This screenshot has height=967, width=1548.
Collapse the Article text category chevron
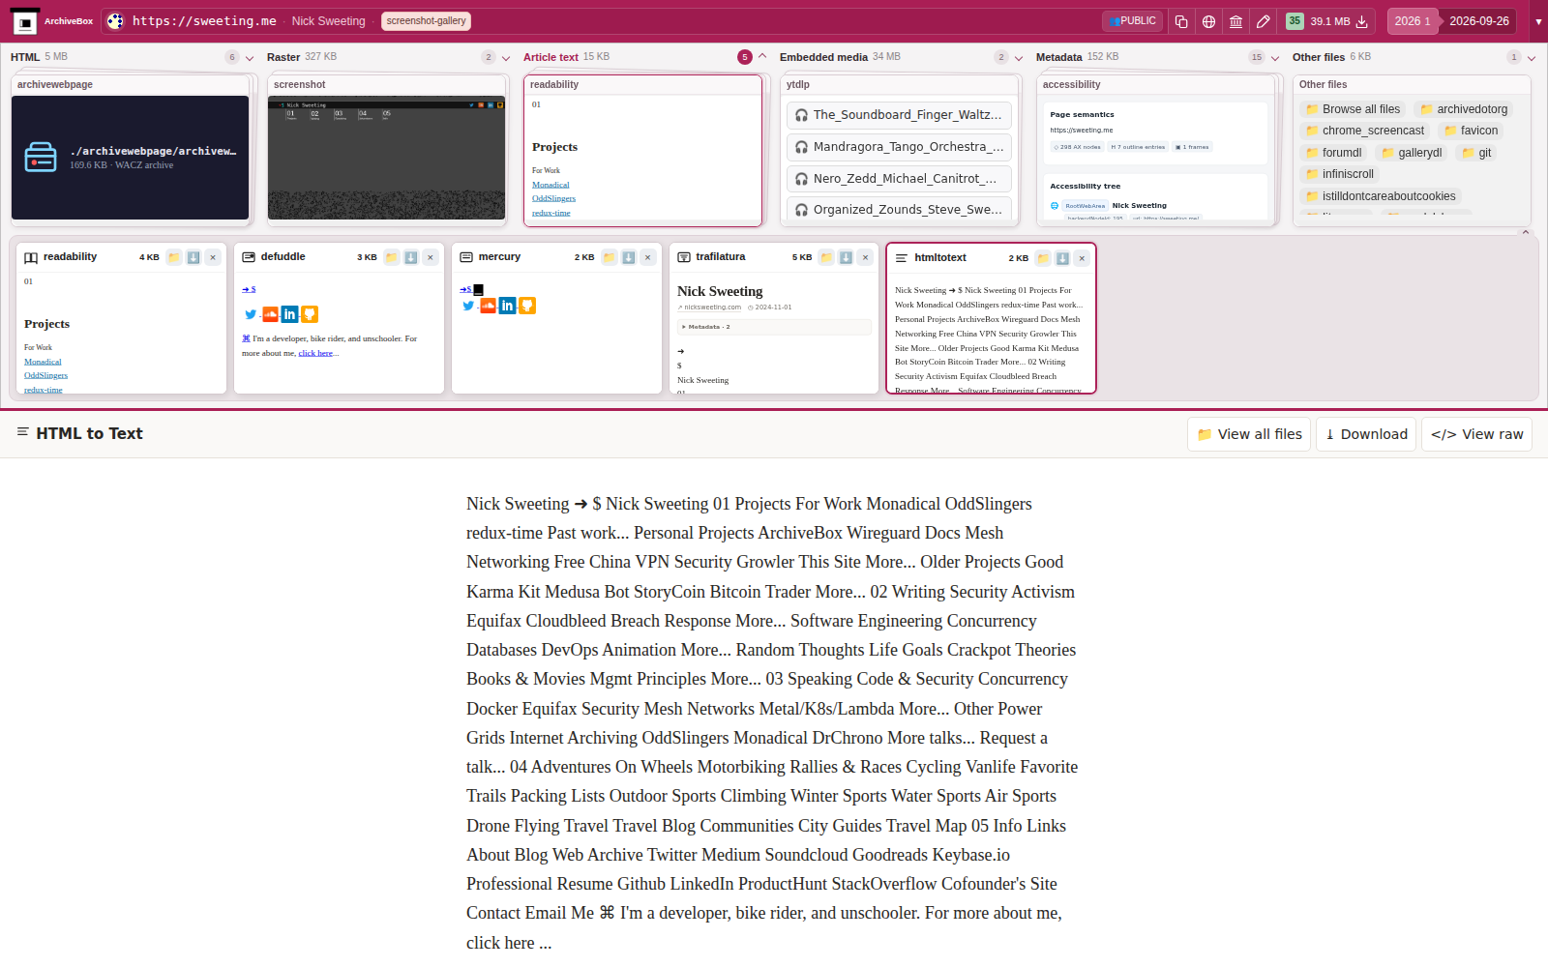(x=762, y=56)
